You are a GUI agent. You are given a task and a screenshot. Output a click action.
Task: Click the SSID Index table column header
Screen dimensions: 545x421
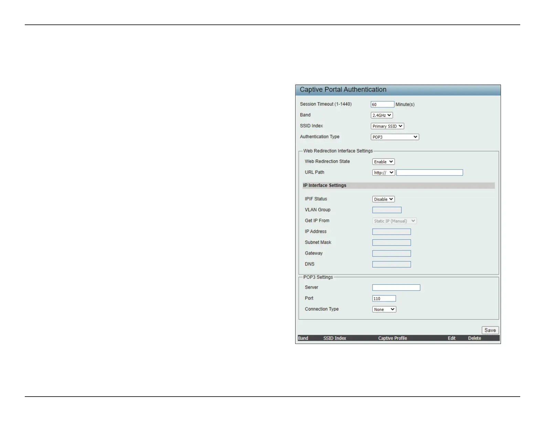pos(334,338)
